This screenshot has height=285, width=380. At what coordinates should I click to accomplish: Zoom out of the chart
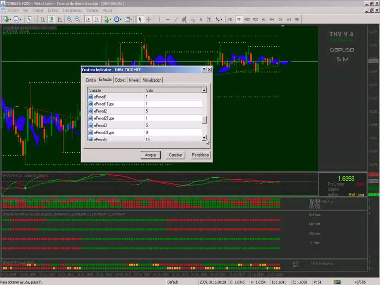click(x=78, y=19)
